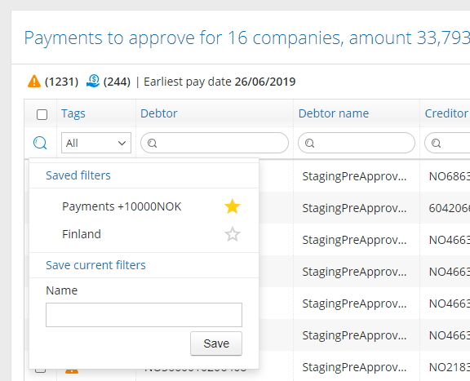
Task: Click the Debtor name search field
Action: [x=357, y=143]
